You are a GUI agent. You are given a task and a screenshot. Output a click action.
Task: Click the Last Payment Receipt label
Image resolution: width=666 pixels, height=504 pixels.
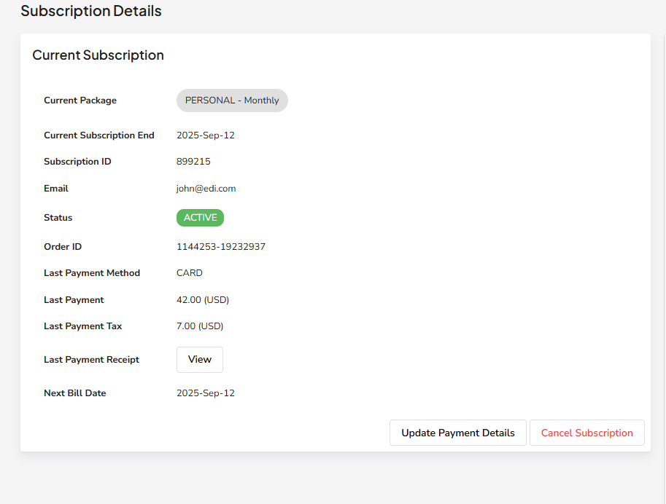coord(91,360)
